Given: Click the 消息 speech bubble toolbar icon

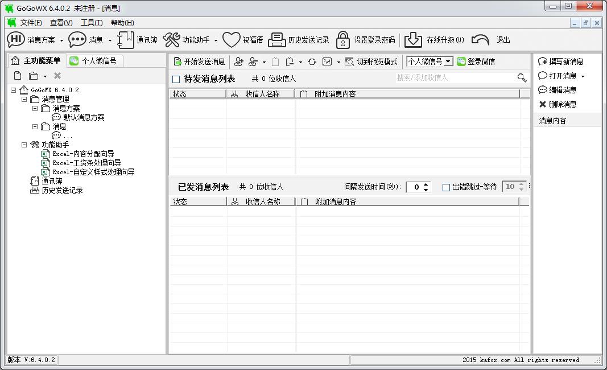Looking at the screenshot, I should tap(77, 39).
